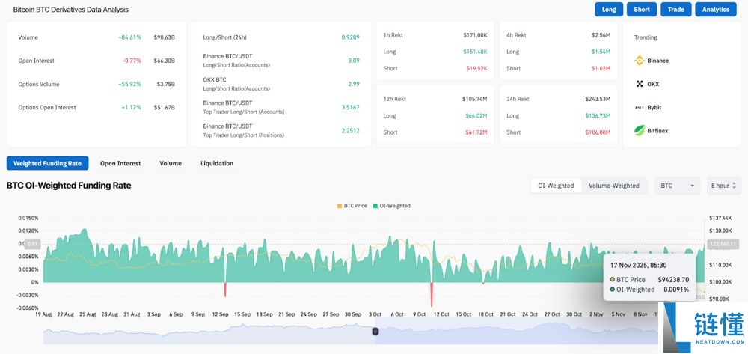Image resolution: width=748 pixels, height=354 pixels.
Task: Click the chart range slider handle
Action: pyautogui.click(x=375, y=331)
